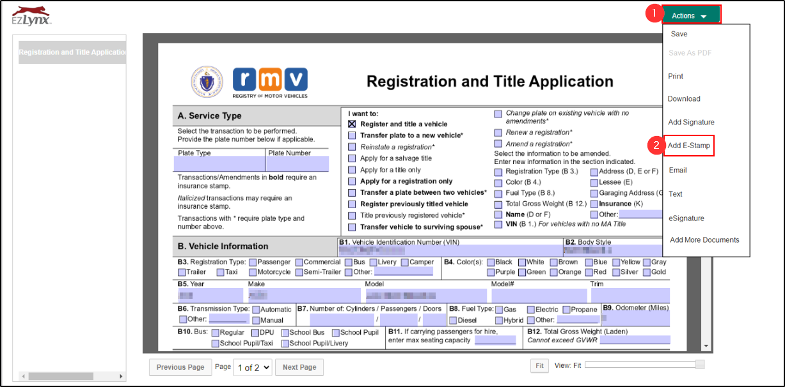
Task: Check Reinstate a registration box
Action: click(352, 147)
